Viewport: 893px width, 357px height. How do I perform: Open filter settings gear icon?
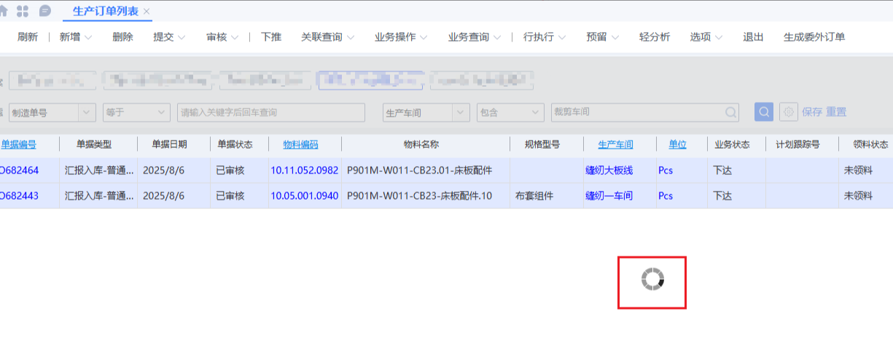coord(788,112)
